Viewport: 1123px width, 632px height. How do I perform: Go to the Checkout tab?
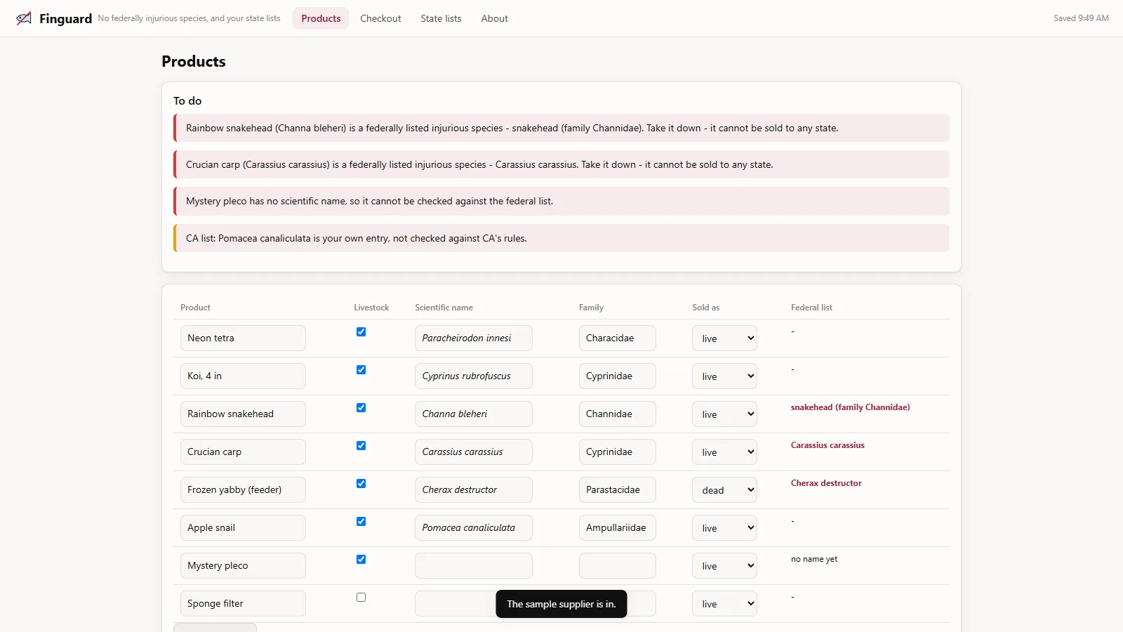(x=380, y=18)
